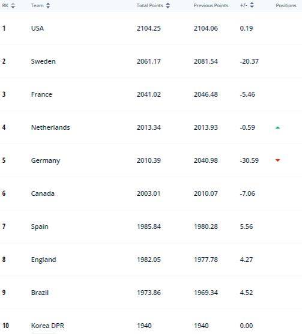Screen dimensions: 302x334
Task: Select Spain in the ranking table
Action: click(40, 226)
